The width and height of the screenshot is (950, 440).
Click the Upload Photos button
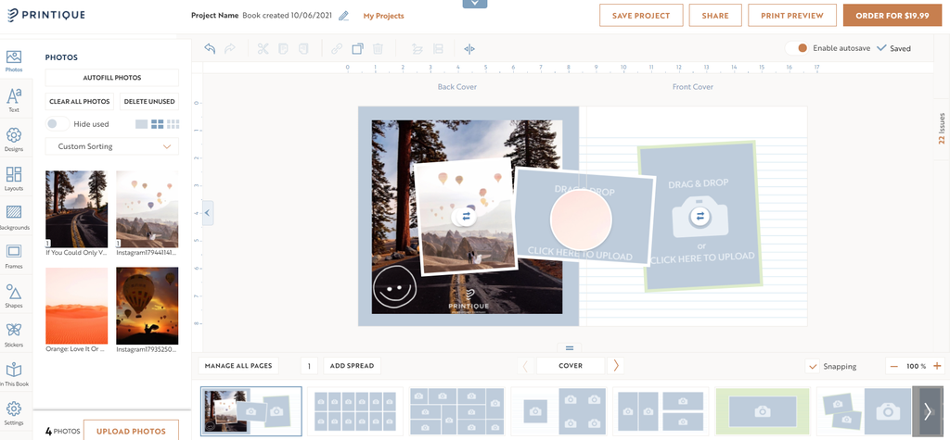(132, 431)
